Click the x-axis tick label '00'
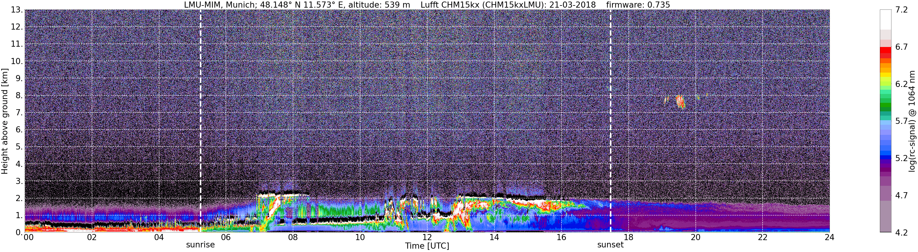Viewport: 918px width, 252px height. (x=28, y=237)
